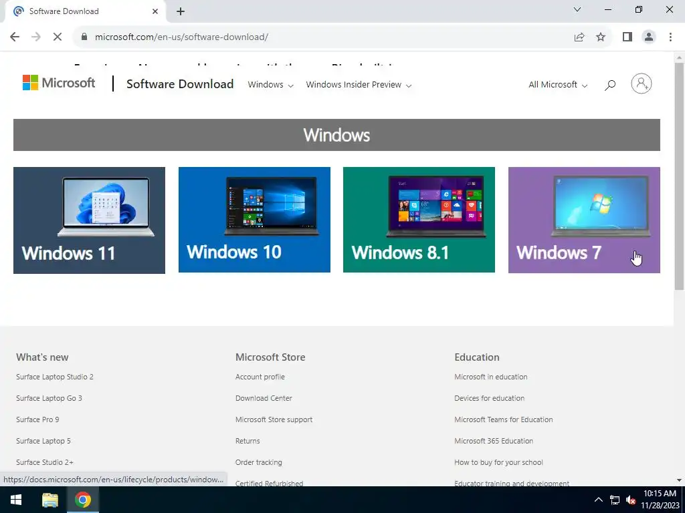Click the Chrome icon in the taskbar

point(82,500)
